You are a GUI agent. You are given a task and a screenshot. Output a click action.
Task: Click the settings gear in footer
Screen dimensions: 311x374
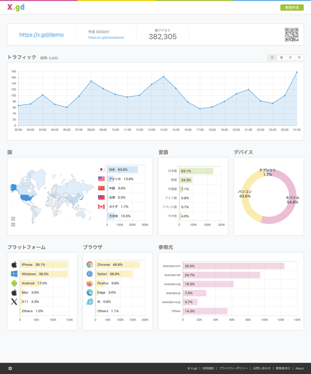click(10, 368)
